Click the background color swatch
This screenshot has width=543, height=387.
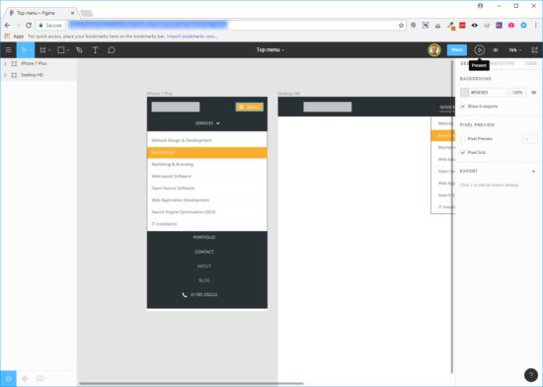click(464, 93)
